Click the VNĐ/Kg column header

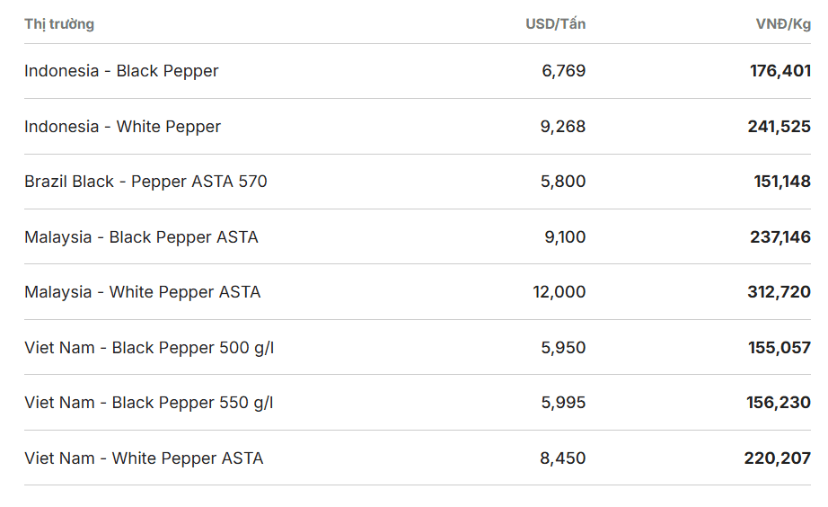[783, 23]
